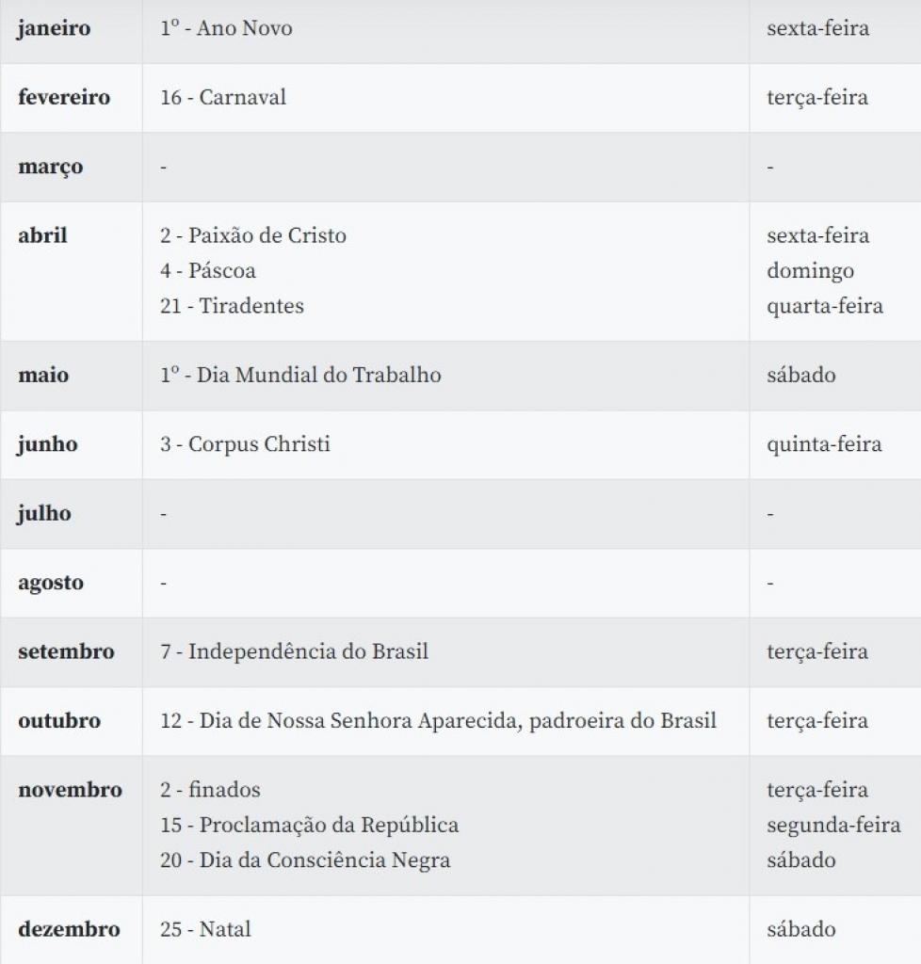Select the '16 - Carnaval' entry
This screenshot has height=964, width=921.
point(223,98)
